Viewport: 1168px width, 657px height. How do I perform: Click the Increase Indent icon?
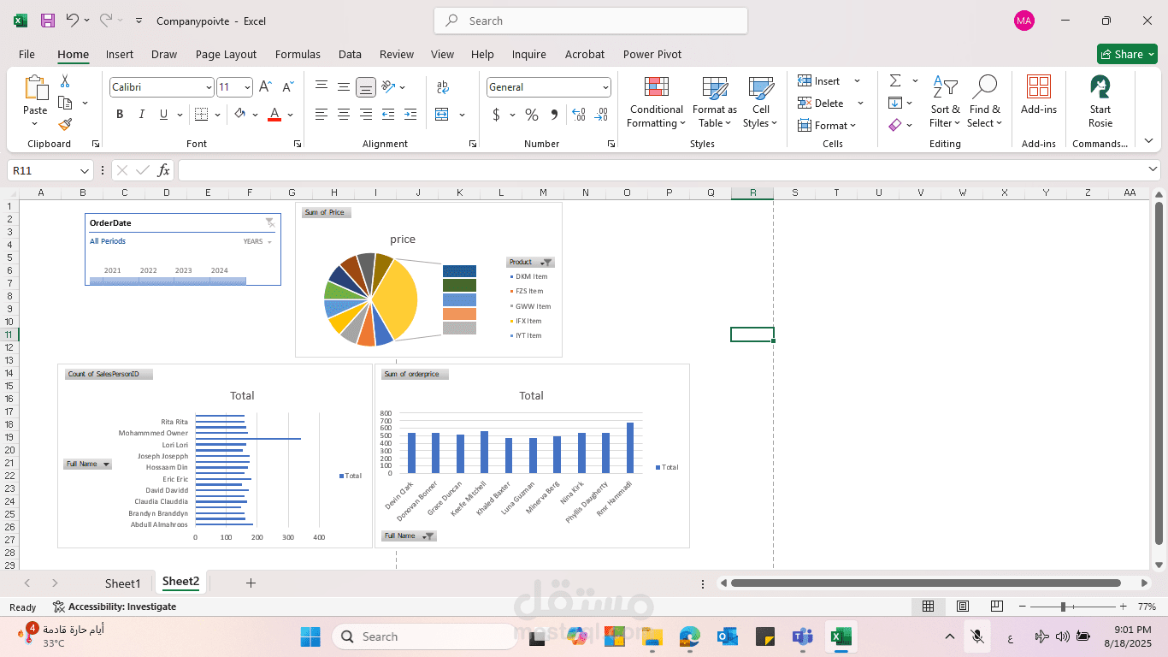point(410,115)
